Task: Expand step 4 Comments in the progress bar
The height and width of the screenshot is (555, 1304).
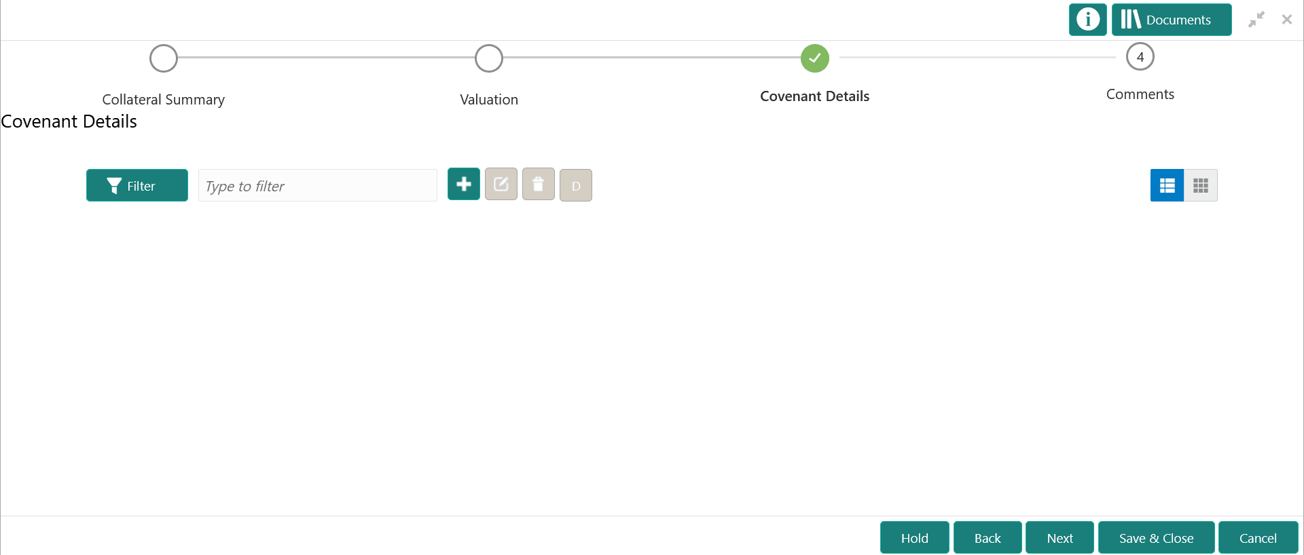Action: point(1140,57)
